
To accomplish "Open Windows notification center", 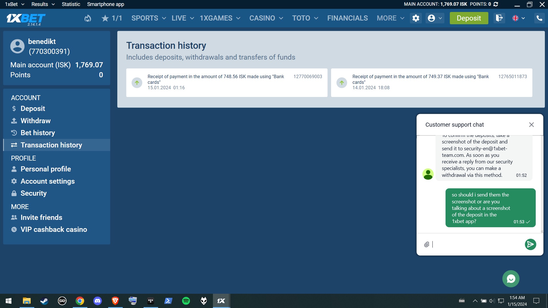I will point(536,301).
